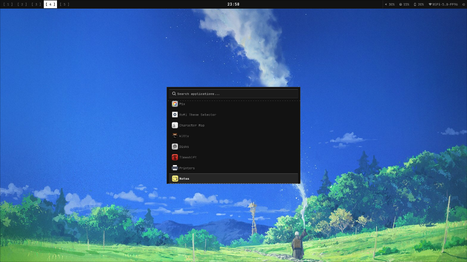
Task: Select the Printers entry label
Action: [x=187, y=168]
